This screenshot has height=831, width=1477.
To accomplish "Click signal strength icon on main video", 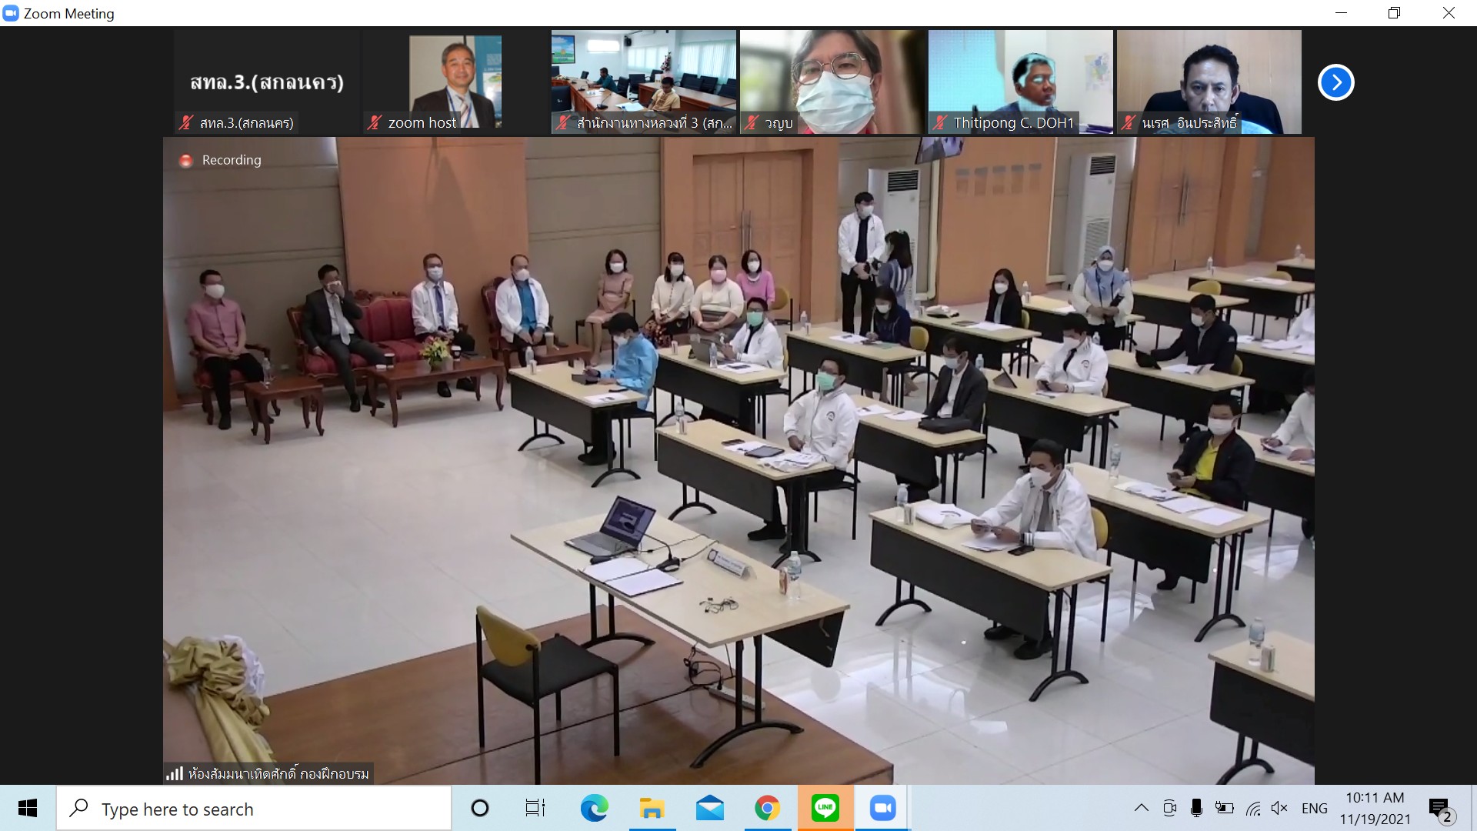I will coord(175,773).
